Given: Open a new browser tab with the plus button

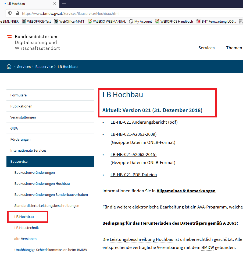Looking at the screenshot, I should tap(64, 4).
